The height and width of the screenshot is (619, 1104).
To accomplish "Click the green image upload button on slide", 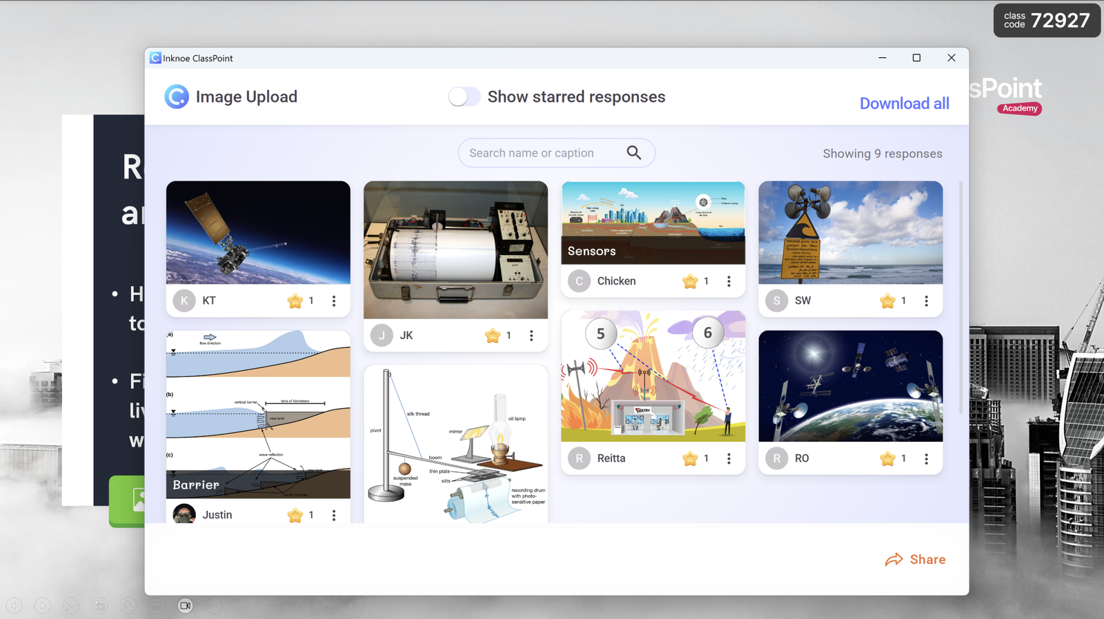I will 127,501.
